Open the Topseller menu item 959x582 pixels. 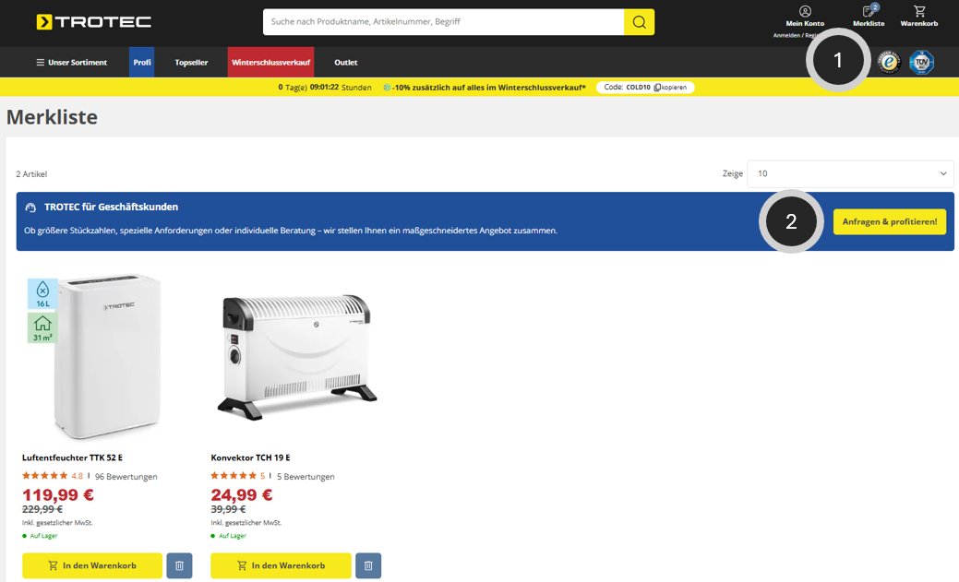click(191, 63)
